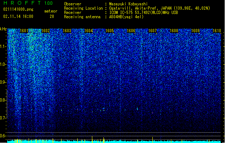Image resolution: width=225 pixels, height=143 pixels.
Task: Click the 1610 time marker
Action: pyautogui.click(x=217, y=31)
